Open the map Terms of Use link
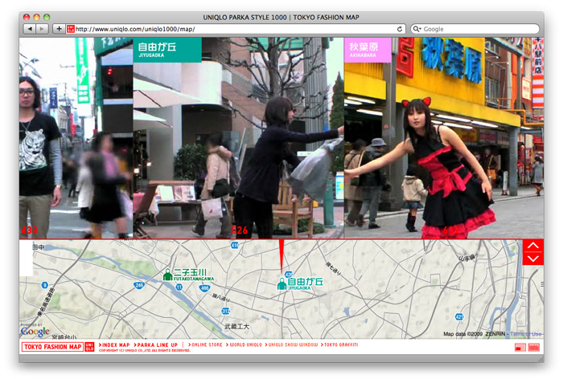 pyautogui.click(x=526, y=334)
